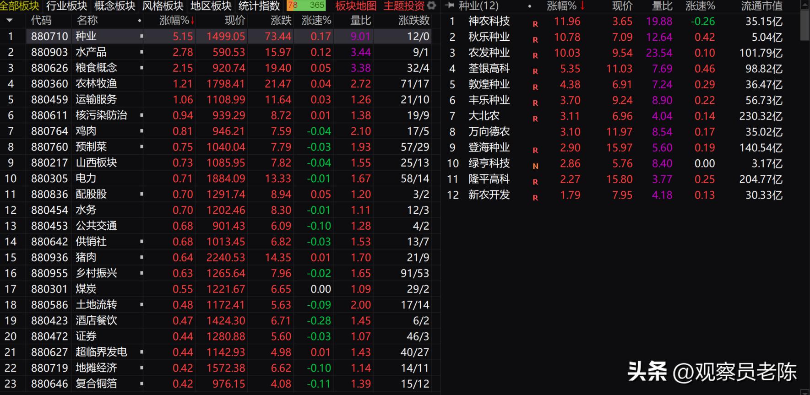Click the square marker on the 水产品 row
This screenshot has width=810, height=395.
[141, 52]
